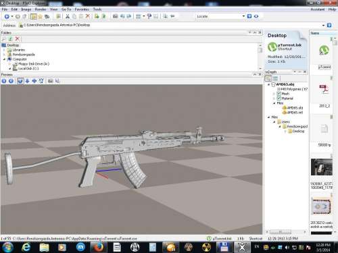
Task: Open the Tools menu
Action: click(x=97, y=9)
